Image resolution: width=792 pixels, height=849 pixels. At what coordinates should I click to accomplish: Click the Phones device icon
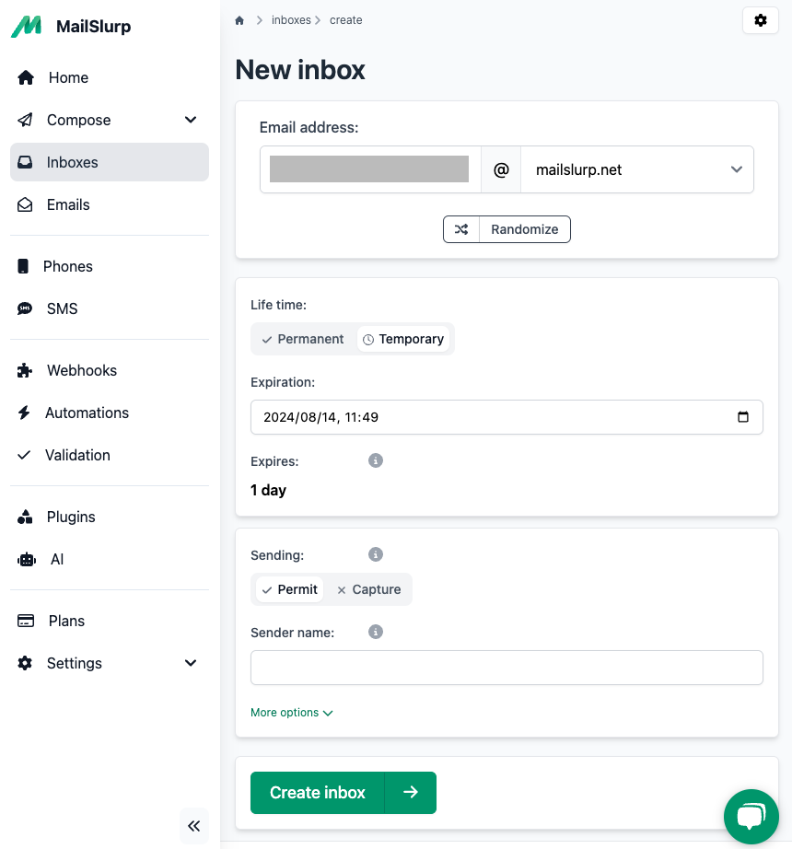tap(23, 266)
